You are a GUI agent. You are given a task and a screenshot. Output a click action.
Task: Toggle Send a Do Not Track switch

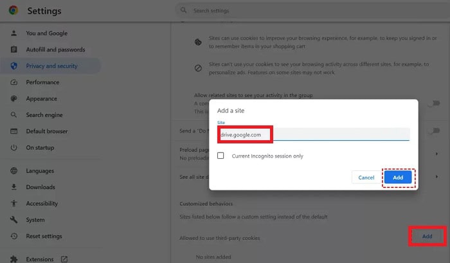coord(433,131)
